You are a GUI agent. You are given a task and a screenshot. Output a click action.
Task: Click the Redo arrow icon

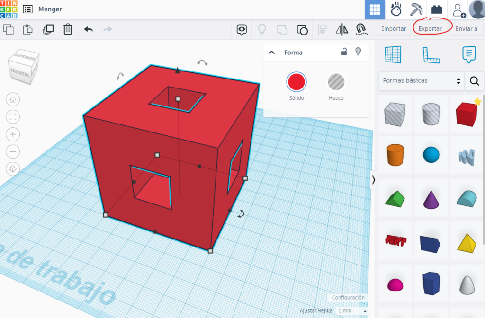point(108,29)
